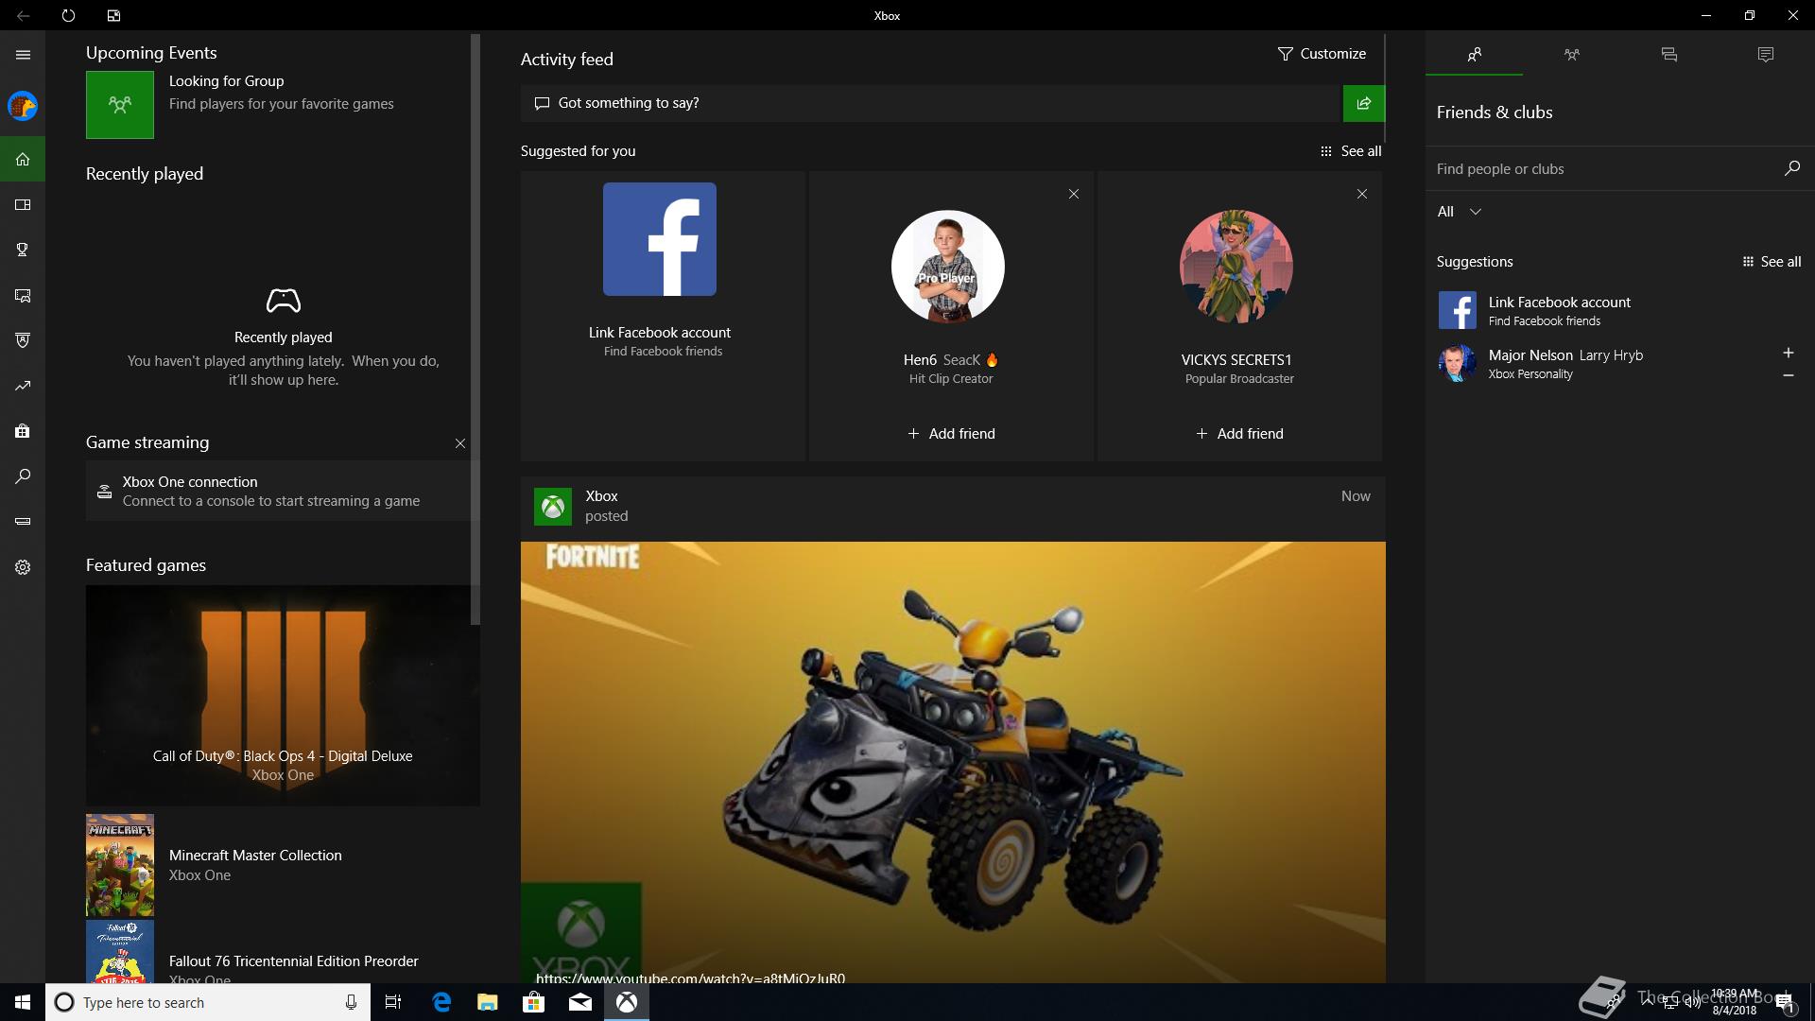This screenshot has height=1021, width=1815.
Task: Open Trending arrow icon in sidebar
Action: 23,386
